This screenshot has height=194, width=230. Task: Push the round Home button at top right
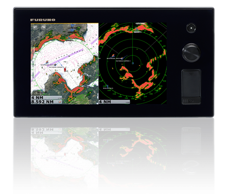(191, 28)
